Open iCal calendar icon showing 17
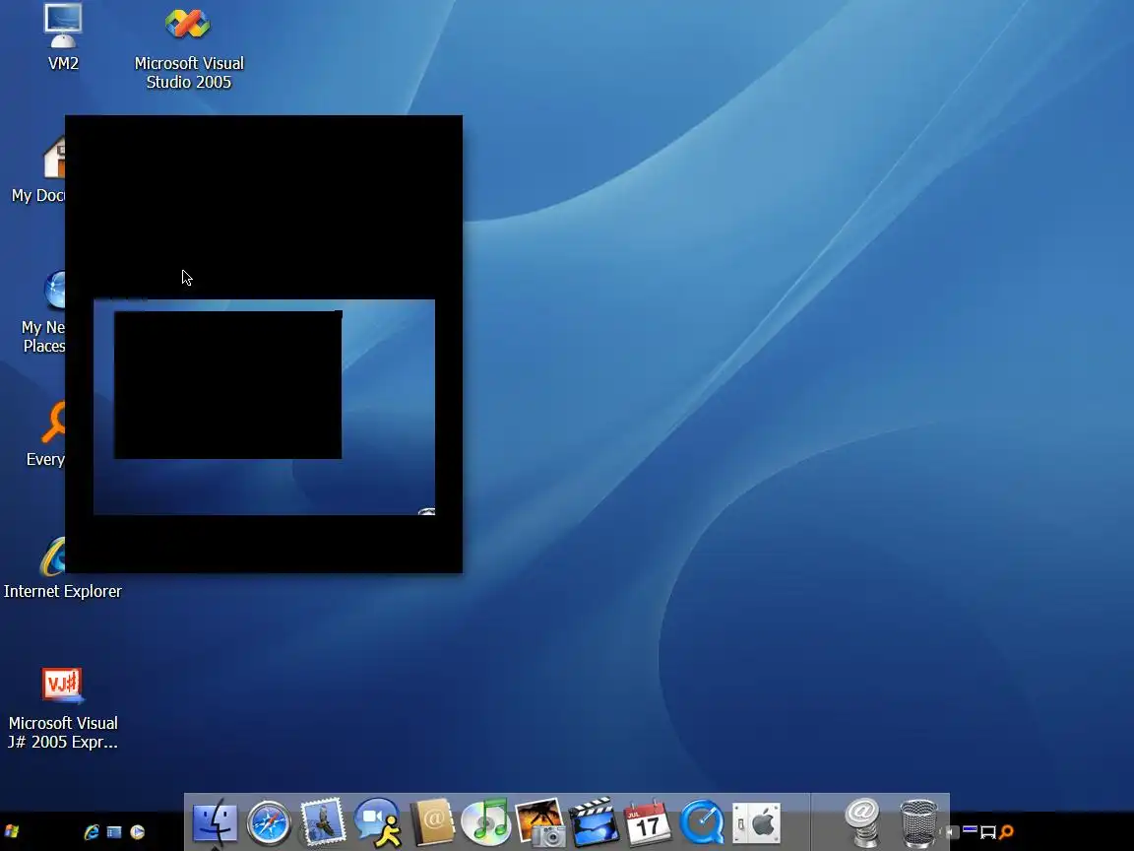The width and height of the screenshot is (1134, 851). (648, 822)
